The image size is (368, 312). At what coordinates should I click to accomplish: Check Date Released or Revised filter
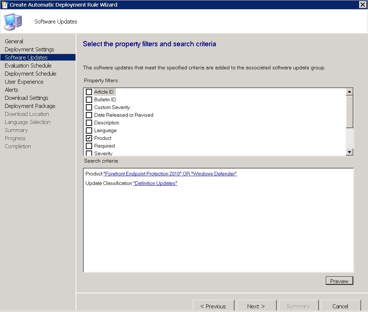(x=89, y=115)
